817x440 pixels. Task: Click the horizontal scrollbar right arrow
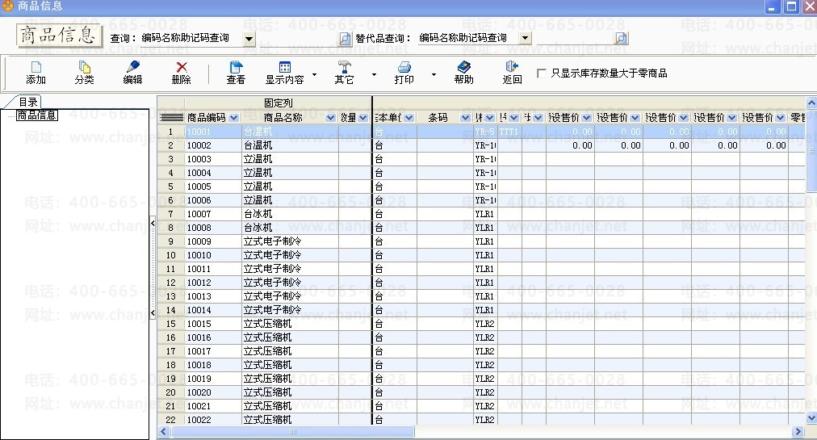799,433
